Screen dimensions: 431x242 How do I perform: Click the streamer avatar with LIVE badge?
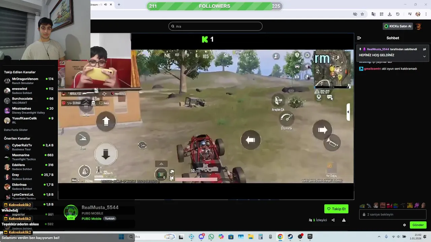click(71, 212)
